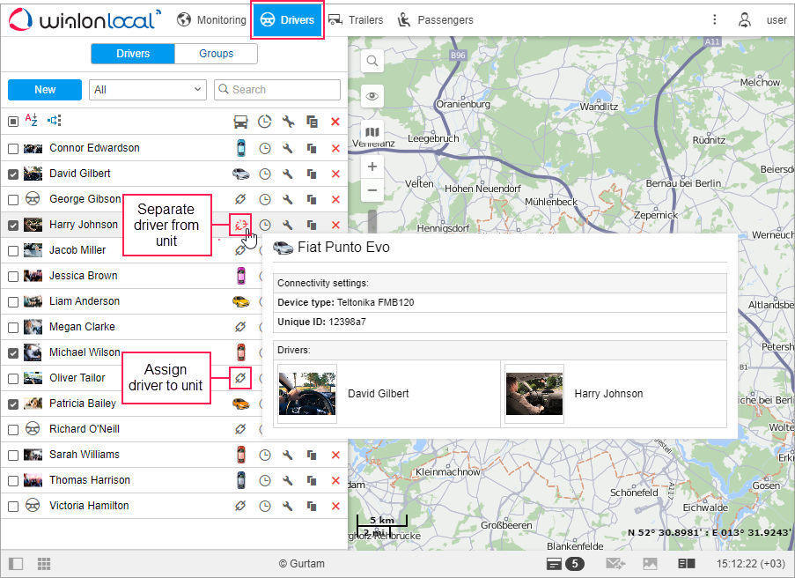Separate Harry Johnson from unit
This screenshot has height=578, width=795.
click(239, 225)
